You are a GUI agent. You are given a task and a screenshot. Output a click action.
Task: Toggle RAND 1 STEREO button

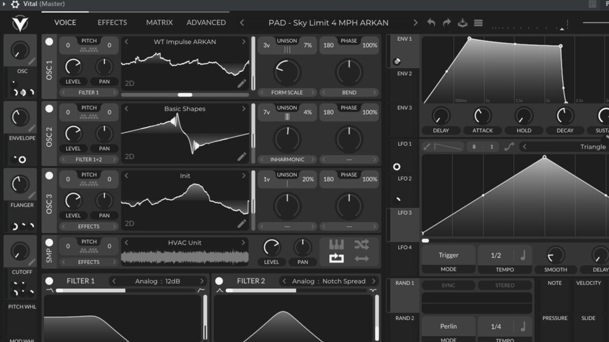tap(505, 285)
